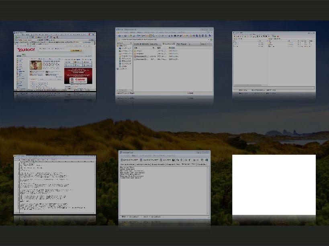
Task: Click the Yahoo search text field
Action: [x=55, y=50]
